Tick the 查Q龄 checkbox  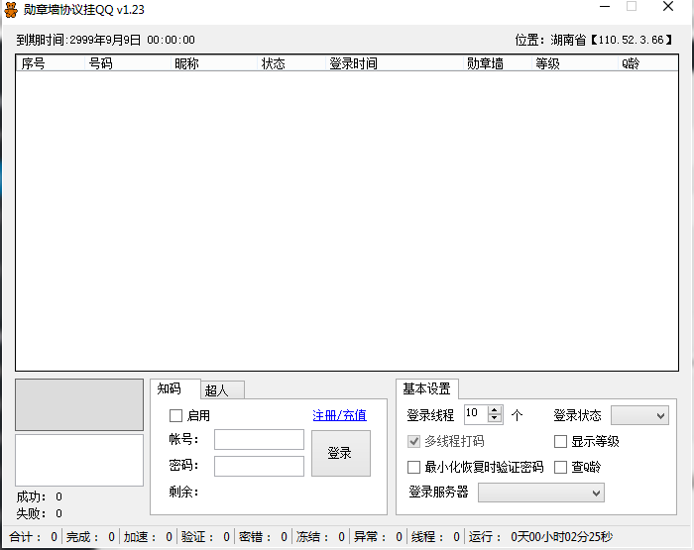point(561,468)
